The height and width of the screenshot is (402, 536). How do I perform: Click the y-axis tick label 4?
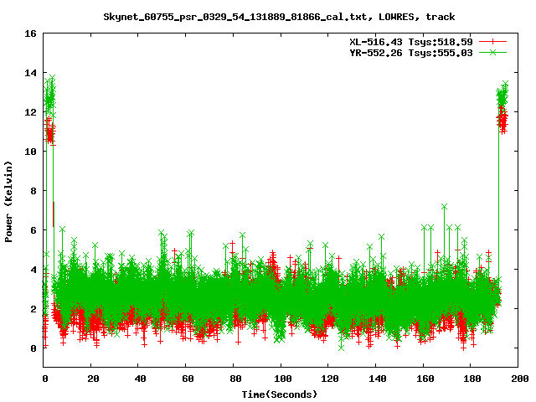click(x=33, y=270)
